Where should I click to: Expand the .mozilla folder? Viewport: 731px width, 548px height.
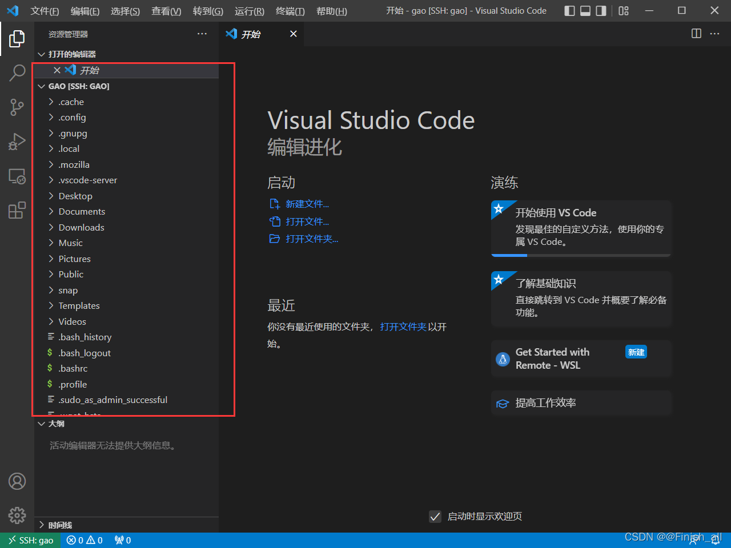tap(126, 164)
